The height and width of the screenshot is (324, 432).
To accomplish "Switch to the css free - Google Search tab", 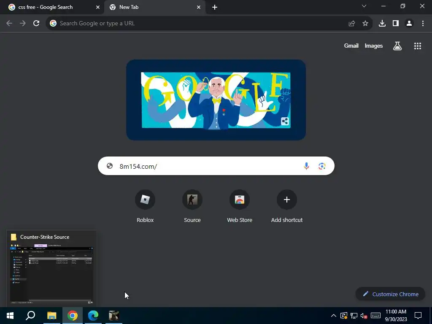I will tap(52, 7).
